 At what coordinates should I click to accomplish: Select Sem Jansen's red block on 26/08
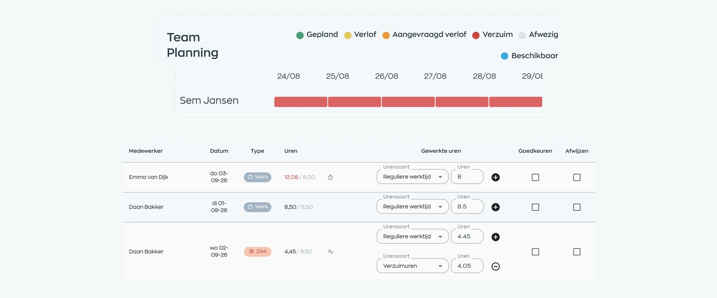(x=408, y=102)
